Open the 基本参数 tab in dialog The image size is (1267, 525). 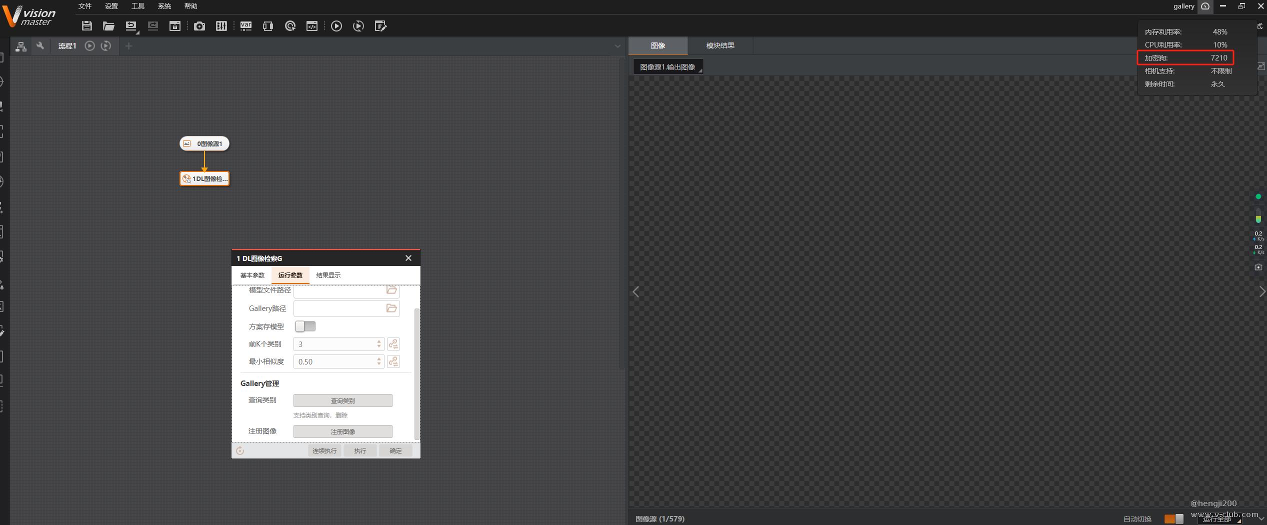pyautogui.click(x=252, y=275)
